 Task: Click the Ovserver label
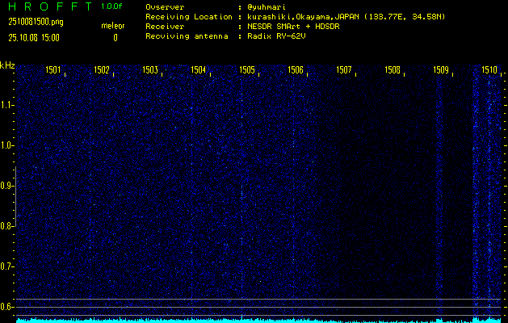(x=165, y=7)
